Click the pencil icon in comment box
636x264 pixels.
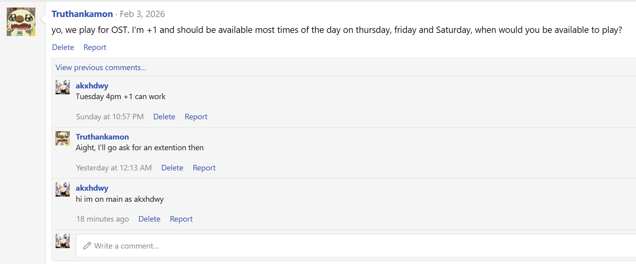87,246
